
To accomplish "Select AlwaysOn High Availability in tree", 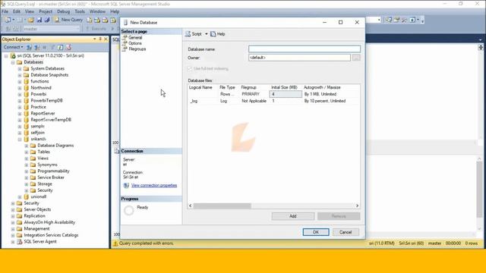I will coord(49,222).
